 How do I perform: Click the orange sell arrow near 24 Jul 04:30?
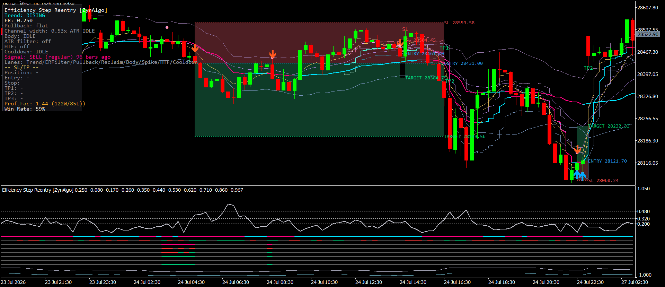click(x=195, y=49)
